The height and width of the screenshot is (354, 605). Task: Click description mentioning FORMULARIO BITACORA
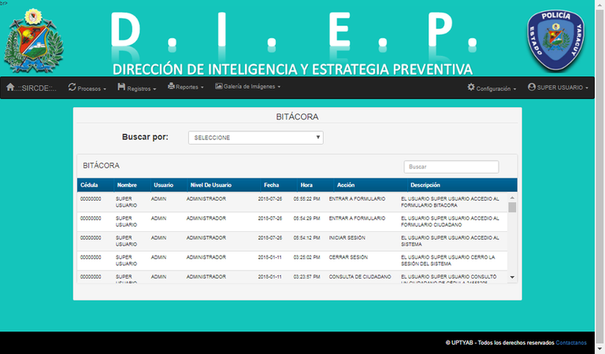pos(450,202)
